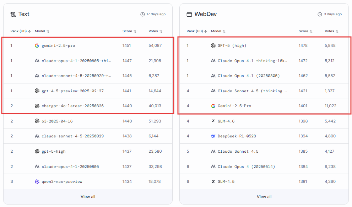Open View all for Text leaderboard
The width and height of the screenshot is (352, 207).
pos(88,197)
